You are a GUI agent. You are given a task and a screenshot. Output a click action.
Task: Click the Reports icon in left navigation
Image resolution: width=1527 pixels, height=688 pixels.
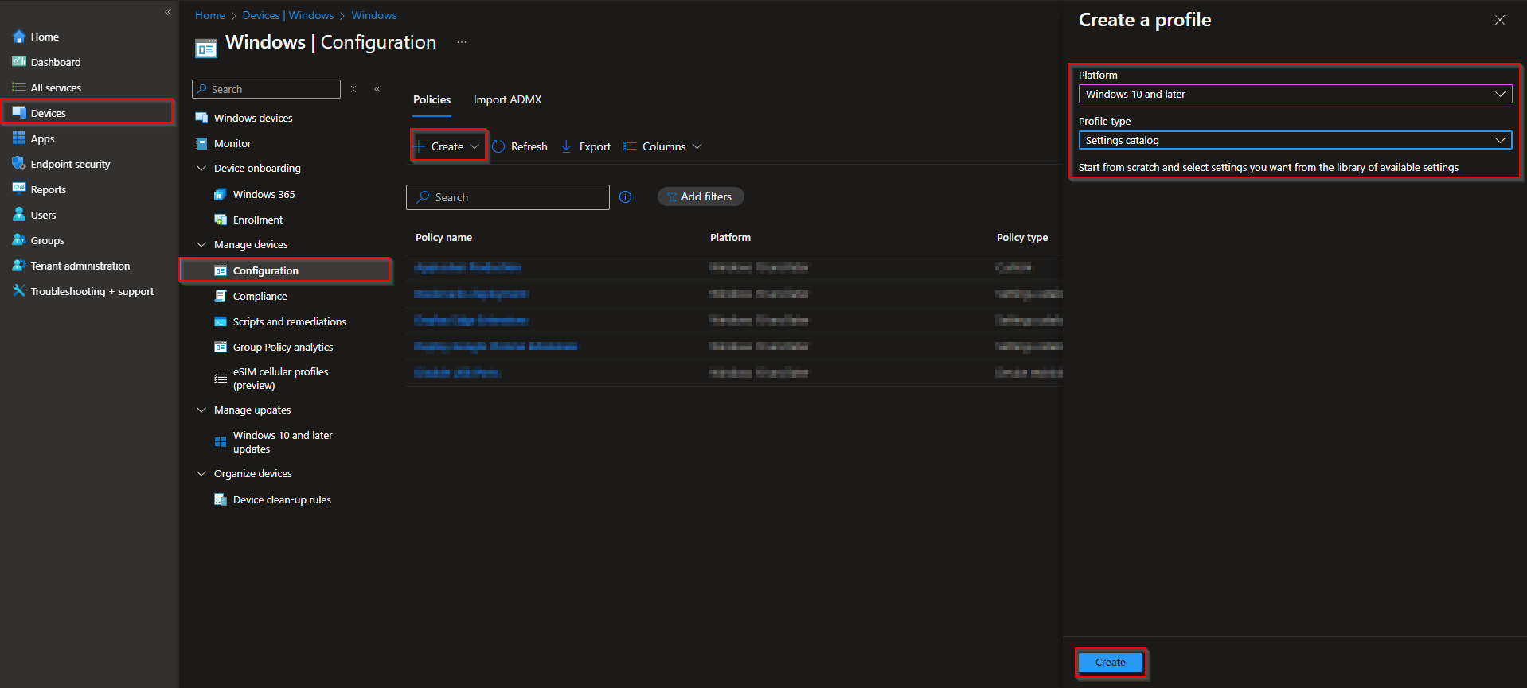(19, 189)
